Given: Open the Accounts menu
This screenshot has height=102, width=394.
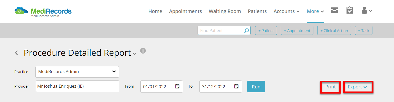Looking at the screenshot, I should pos(287,11).
